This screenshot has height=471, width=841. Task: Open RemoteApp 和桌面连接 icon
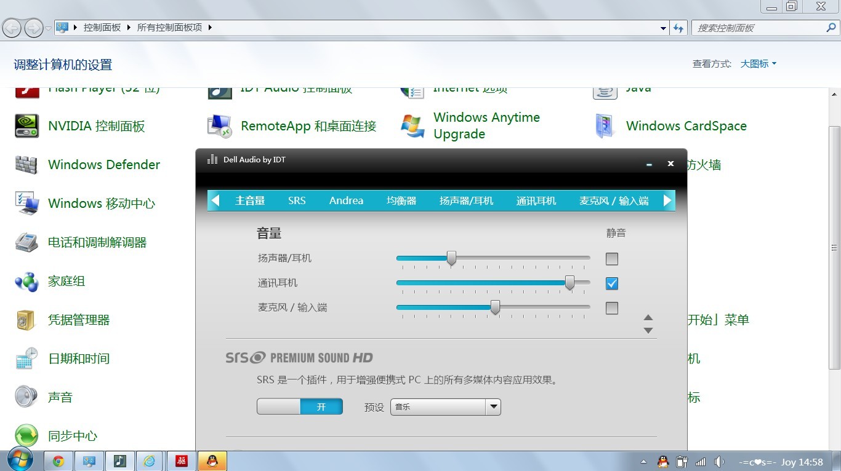click(219, 126)
